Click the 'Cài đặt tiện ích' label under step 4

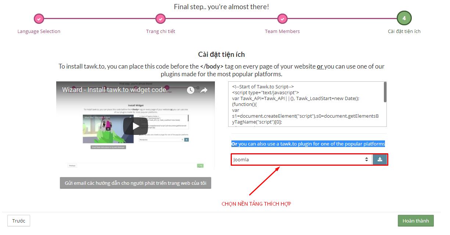click(404, 32)
